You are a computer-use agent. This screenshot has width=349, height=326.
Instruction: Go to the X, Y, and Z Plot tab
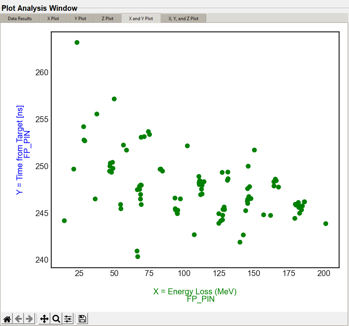183,18
